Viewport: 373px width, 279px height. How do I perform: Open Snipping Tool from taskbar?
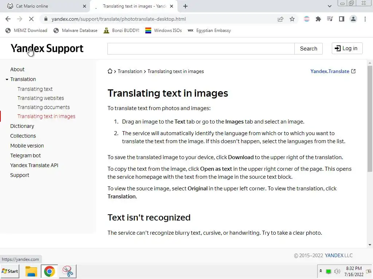point(68,271)
